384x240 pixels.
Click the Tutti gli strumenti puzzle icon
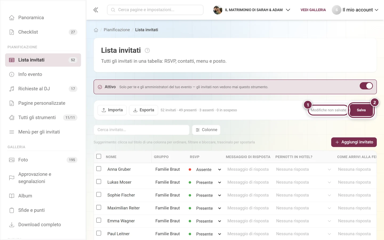point(12,118)
